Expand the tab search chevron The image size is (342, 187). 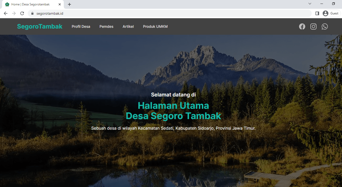tap(310, 4)
